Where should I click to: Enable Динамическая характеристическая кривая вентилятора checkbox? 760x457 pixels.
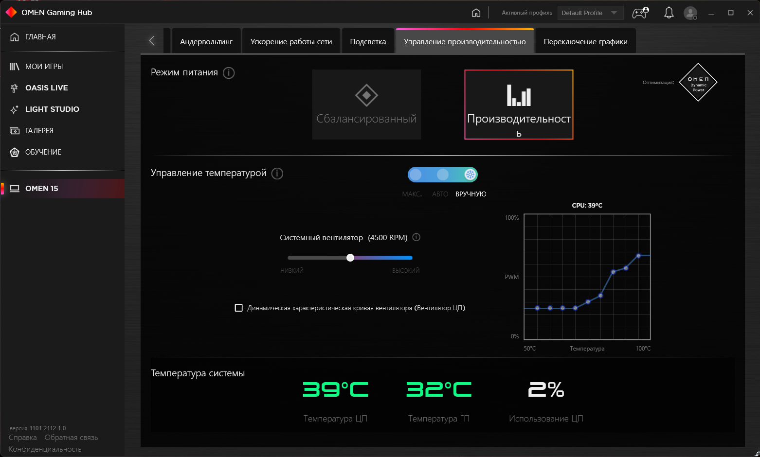[x=239, y=308]
